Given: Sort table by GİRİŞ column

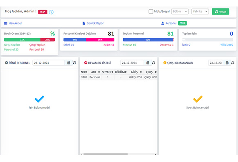Looking at the screenshot, I should (141, 72).
